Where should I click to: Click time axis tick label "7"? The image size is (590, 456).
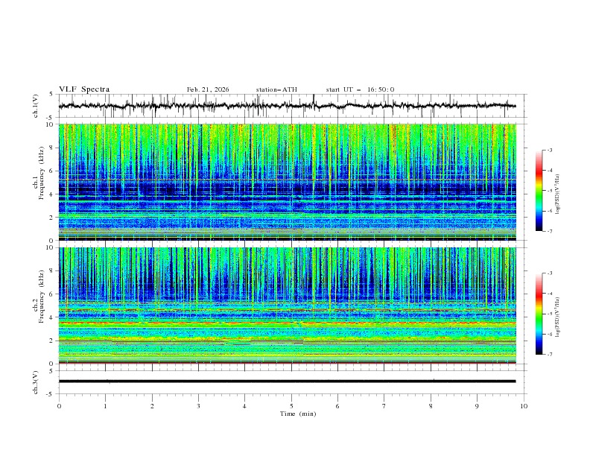[x=384, y=406]
